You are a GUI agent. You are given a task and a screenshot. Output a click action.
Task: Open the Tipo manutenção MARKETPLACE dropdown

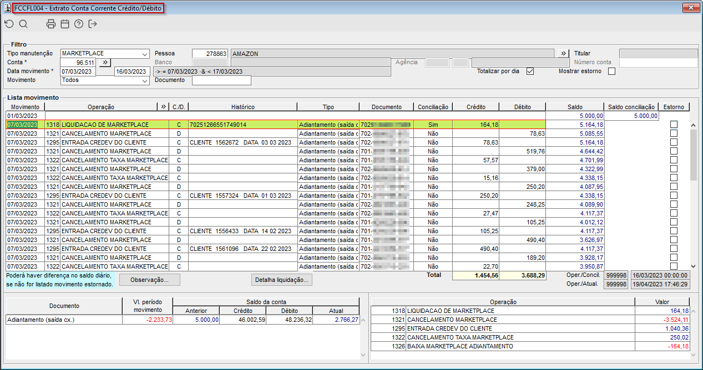145,54
